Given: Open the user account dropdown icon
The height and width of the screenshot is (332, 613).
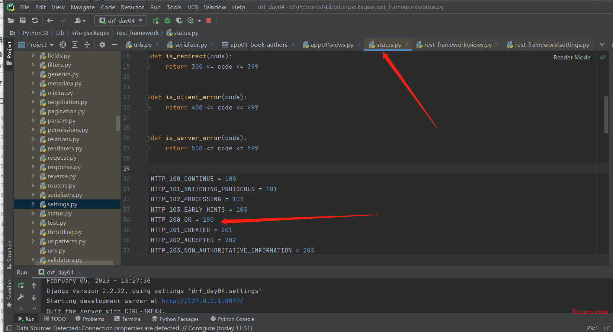Looking at the screenshot, I should tap(80, 20).
